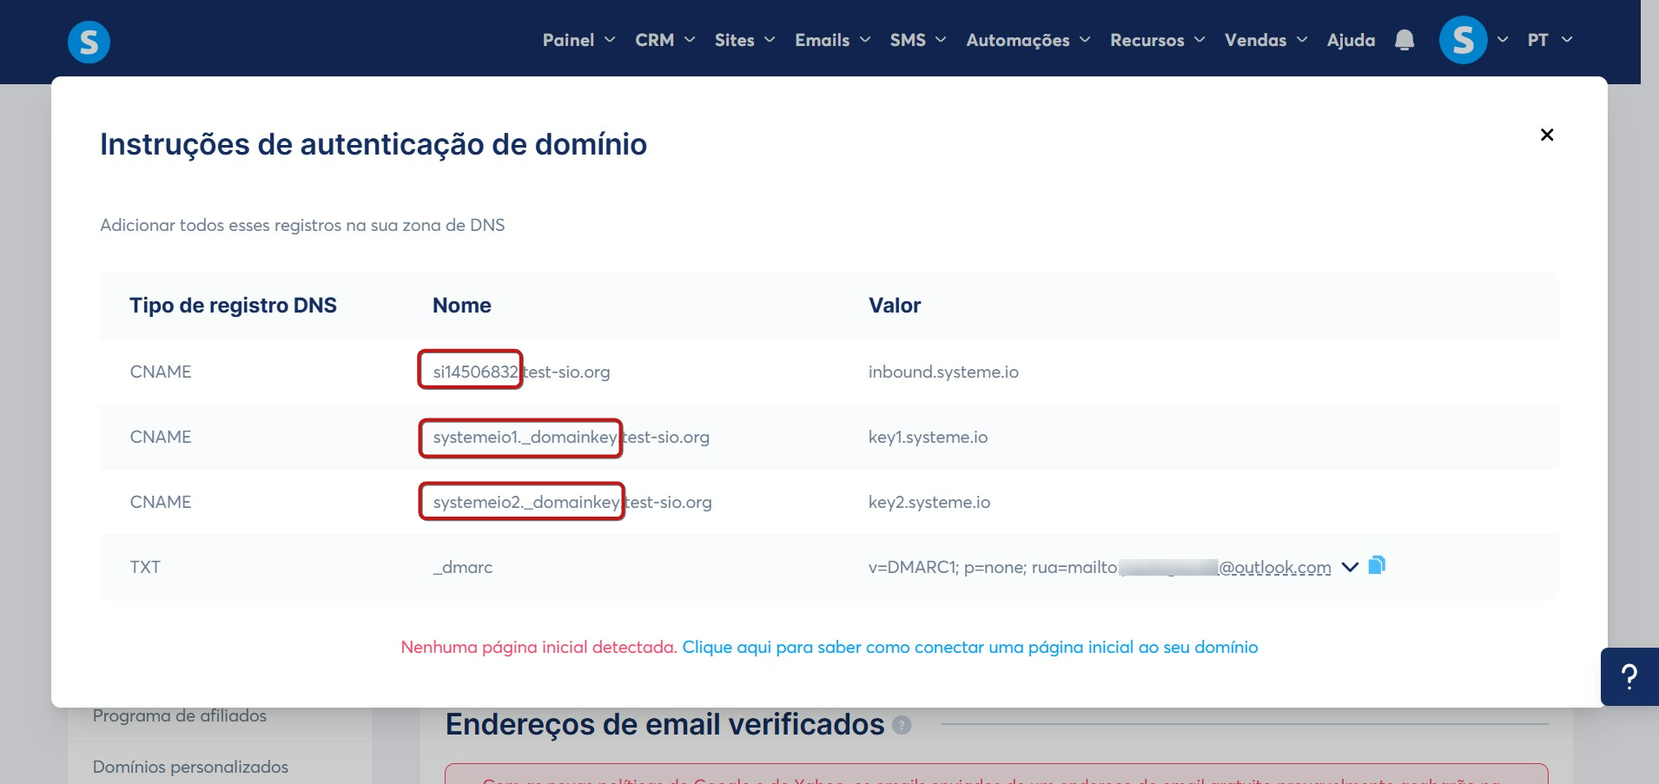
Task: Copy the DMARC TXT record value
Action: click(x=1377, y=566)
